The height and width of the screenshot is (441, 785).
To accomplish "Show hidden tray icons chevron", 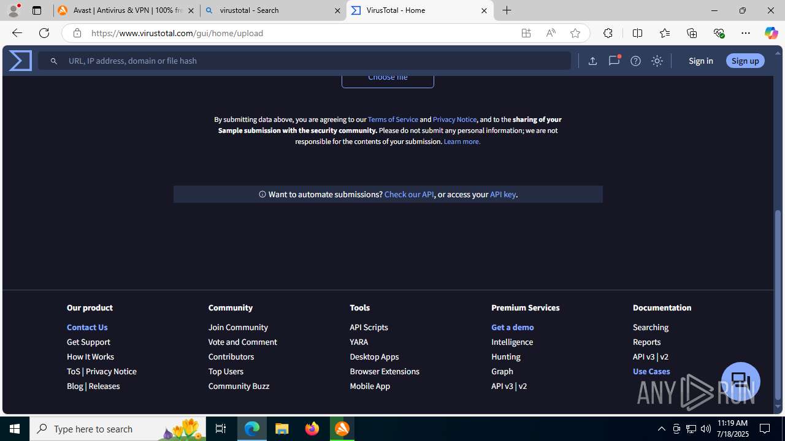I will (661, 429).
